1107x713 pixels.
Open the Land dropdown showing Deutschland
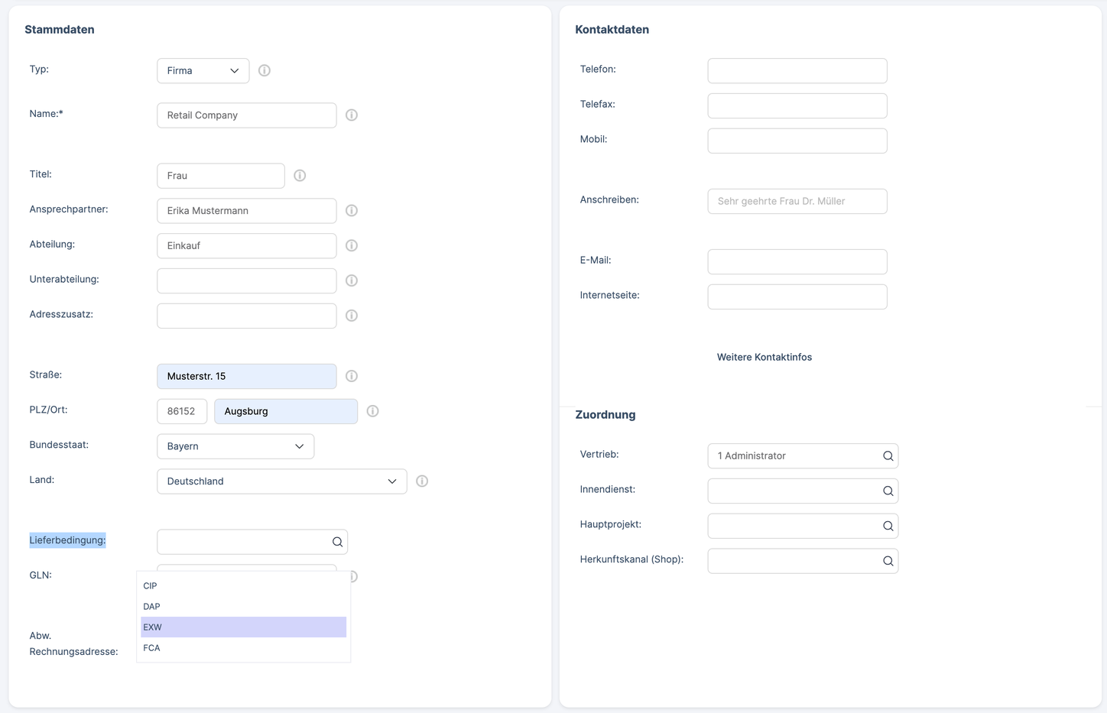281,481
